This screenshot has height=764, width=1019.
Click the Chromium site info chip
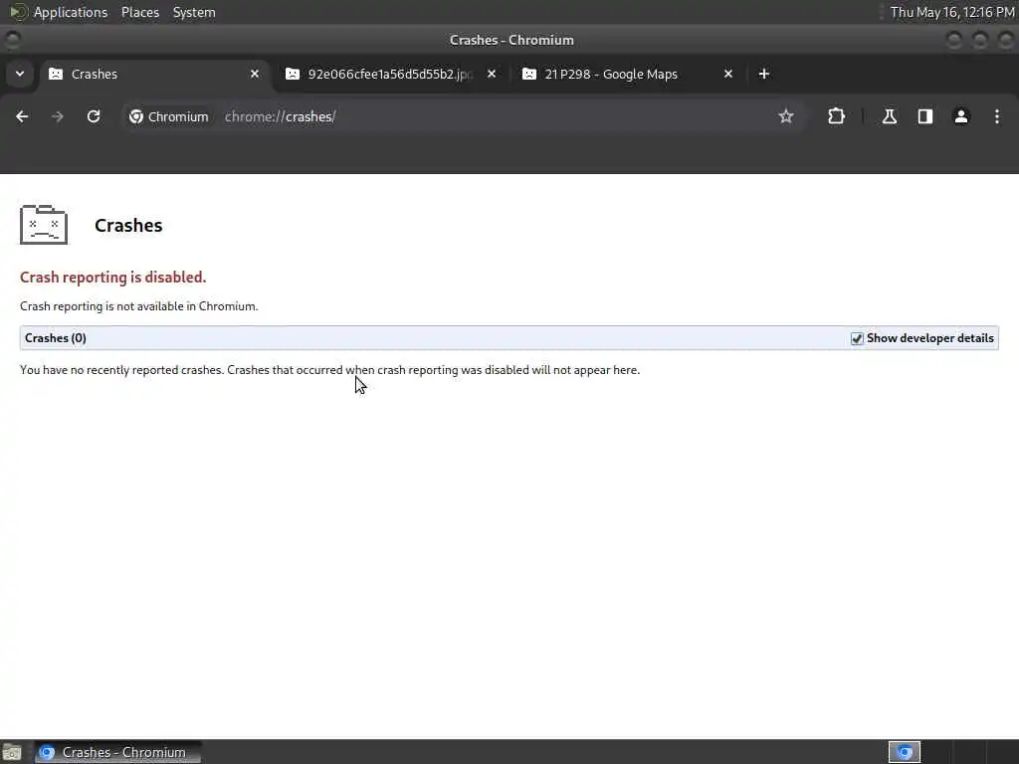tap(169, 116)
